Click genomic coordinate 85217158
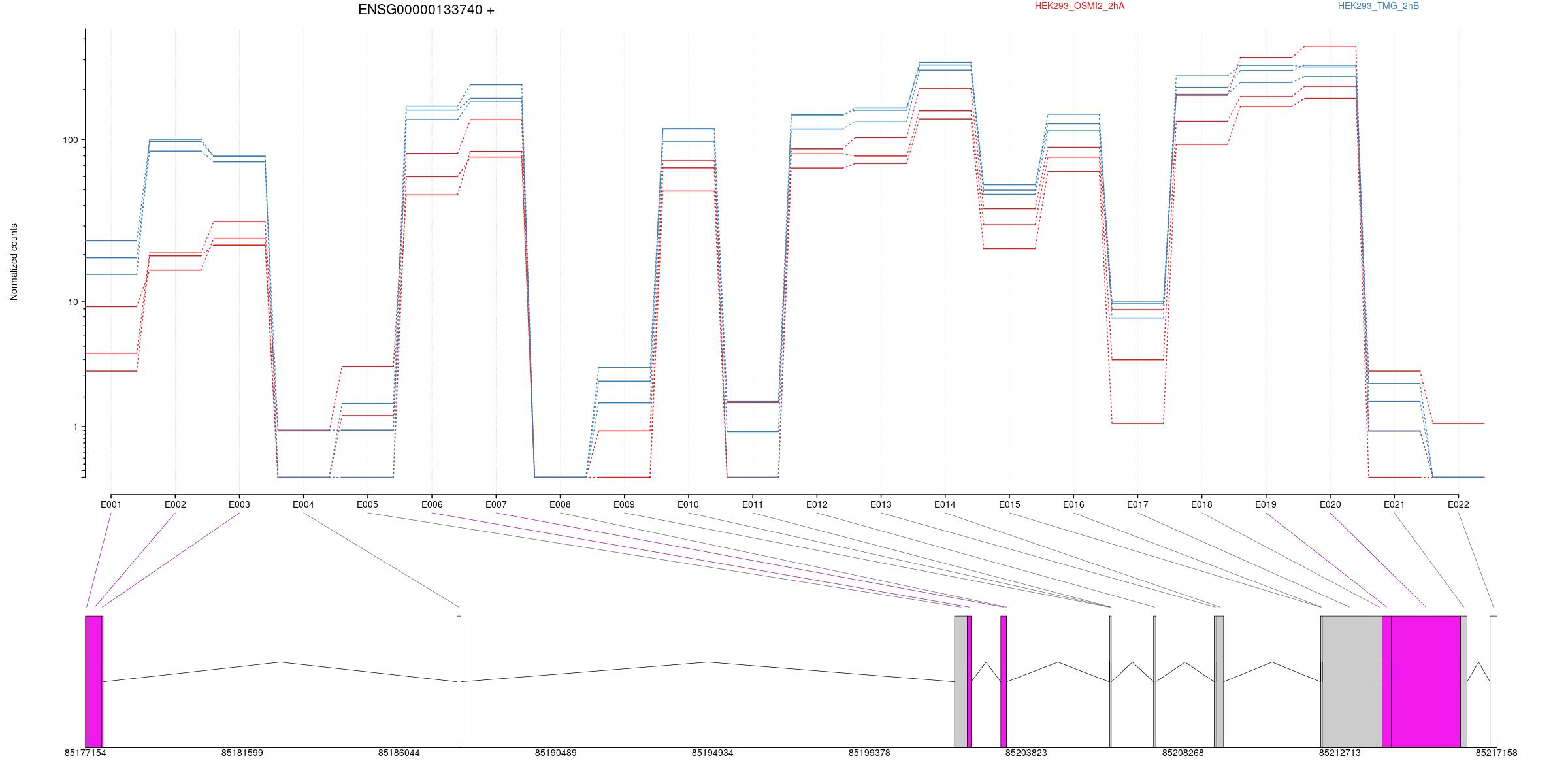1568x784 pixels. 1497,753
